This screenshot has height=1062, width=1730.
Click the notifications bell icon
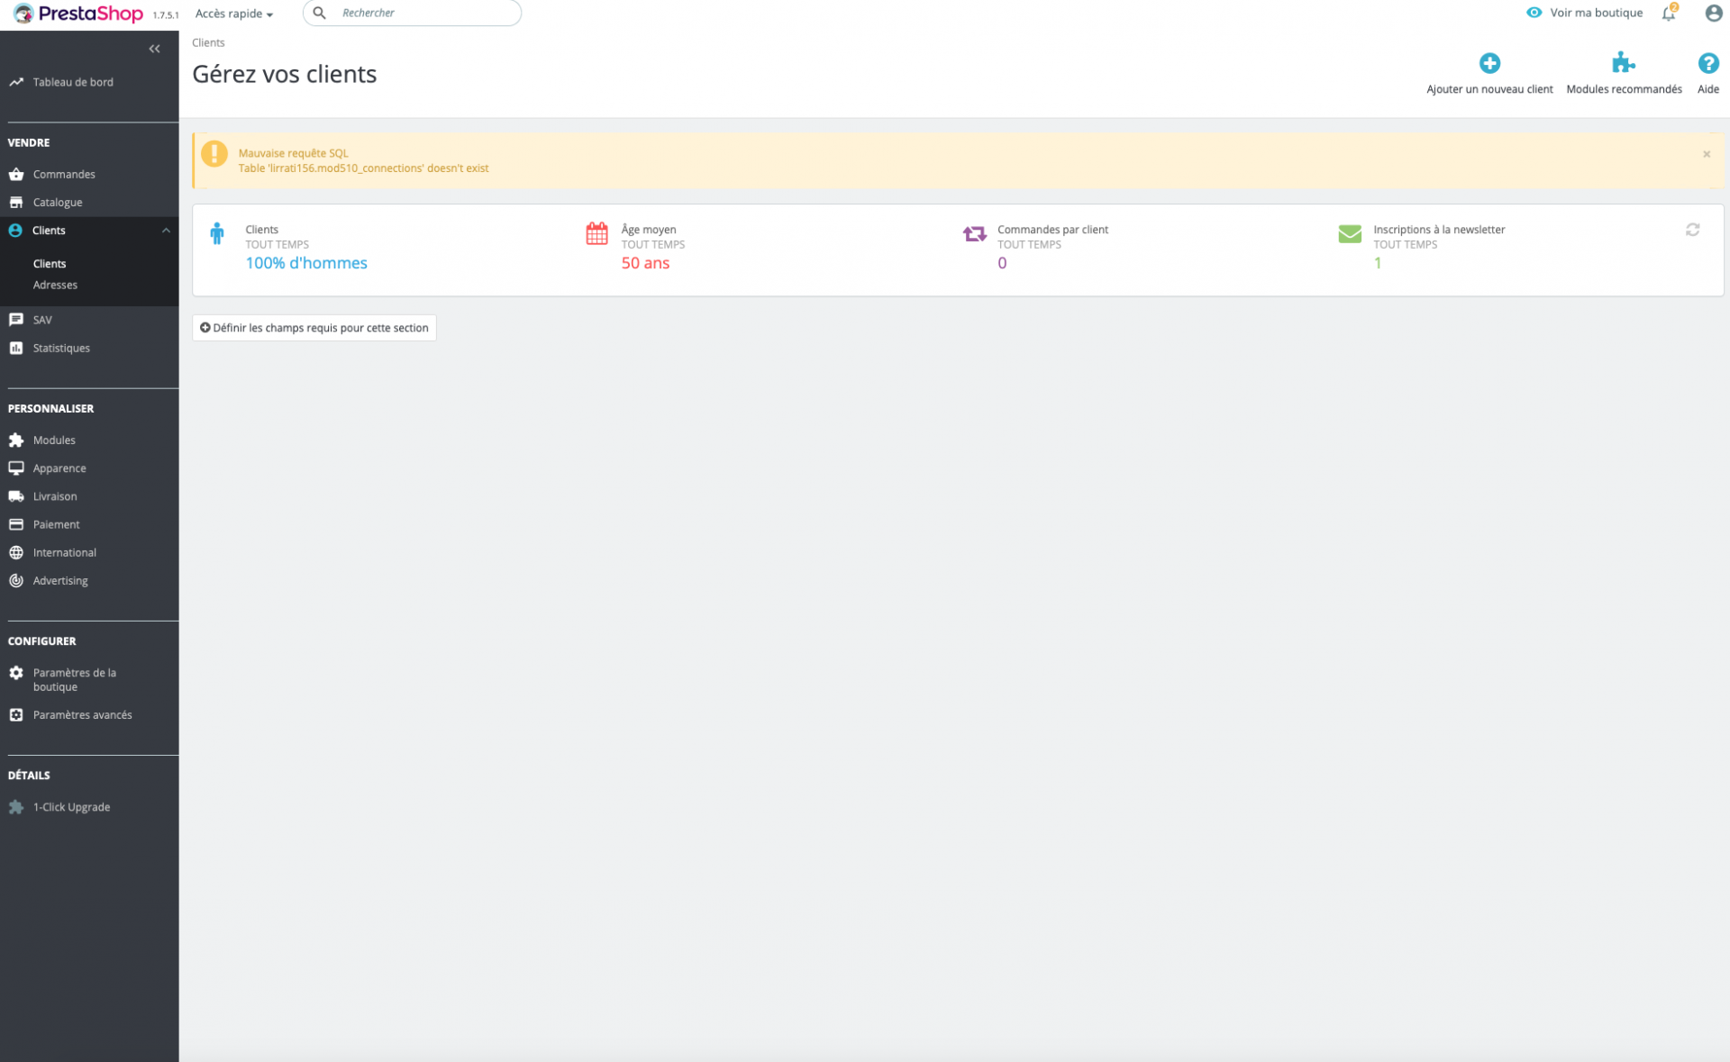pos(1669,13)
